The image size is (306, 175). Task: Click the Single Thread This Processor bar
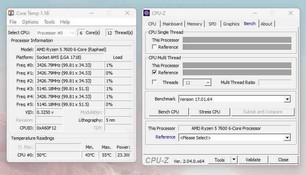[x=237, y=40]
